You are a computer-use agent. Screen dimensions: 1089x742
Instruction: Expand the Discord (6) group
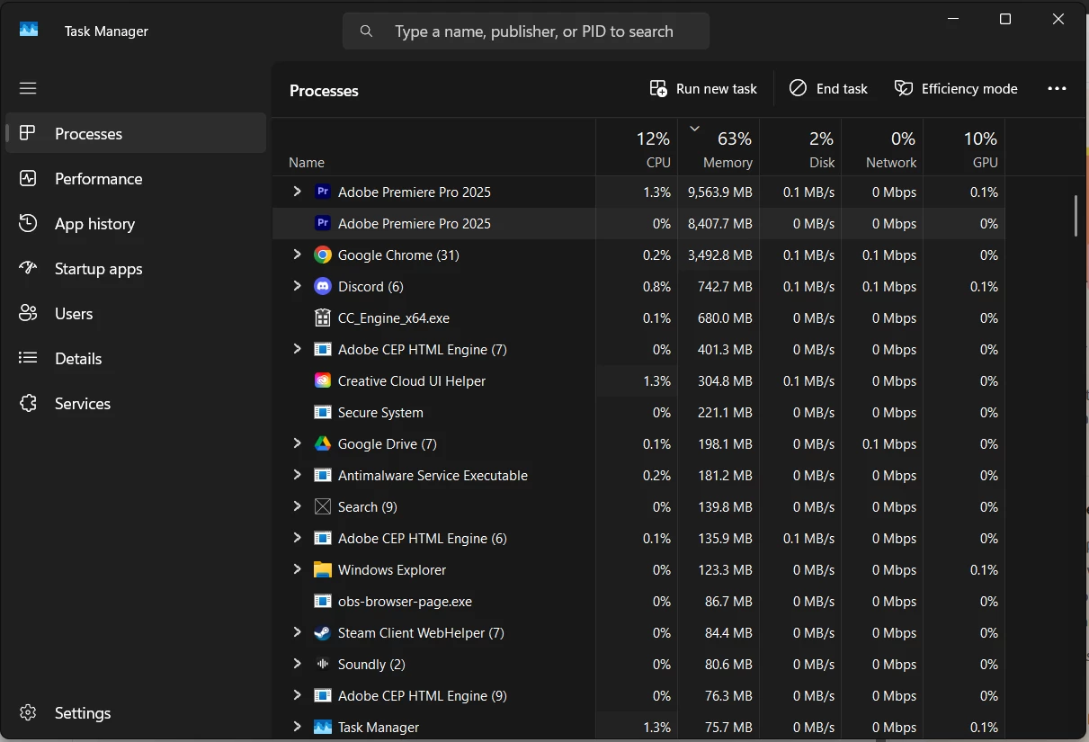(x=297, y=286)
